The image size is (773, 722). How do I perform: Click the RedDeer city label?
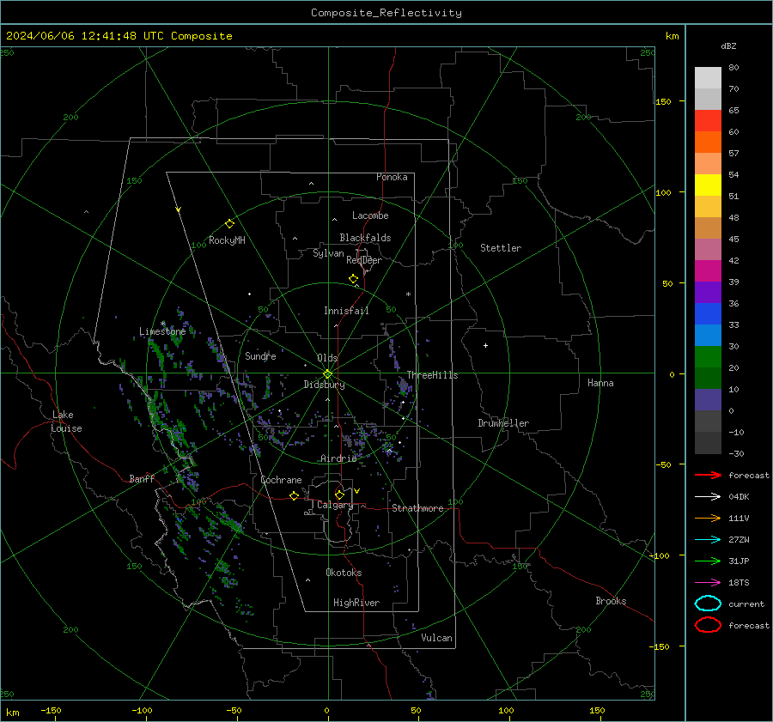(x=364, y=260)
